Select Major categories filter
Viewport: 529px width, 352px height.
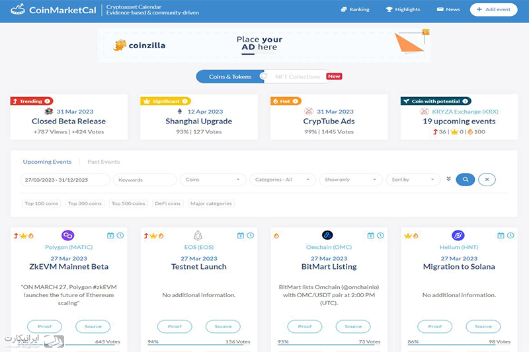coord(211,203)
